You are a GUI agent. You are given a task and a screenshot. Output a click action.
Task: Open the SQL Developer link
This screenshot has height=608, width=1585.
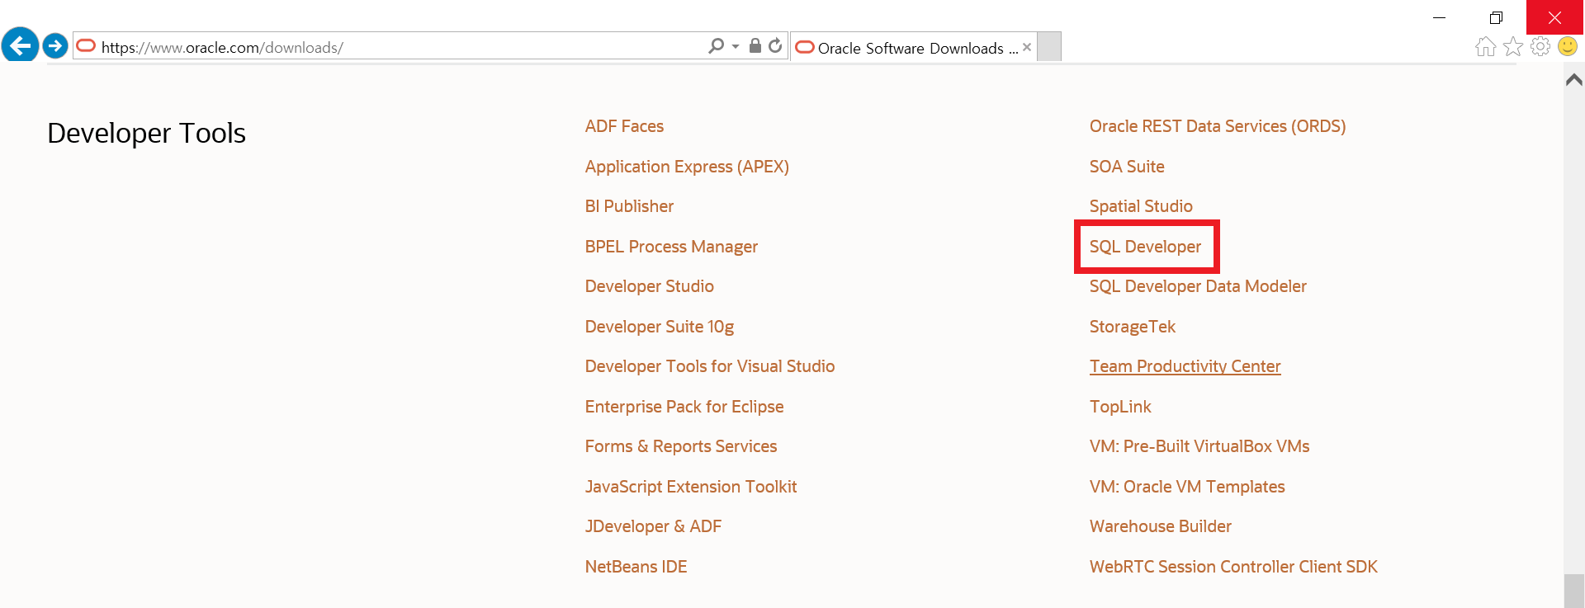point(1145,247)
